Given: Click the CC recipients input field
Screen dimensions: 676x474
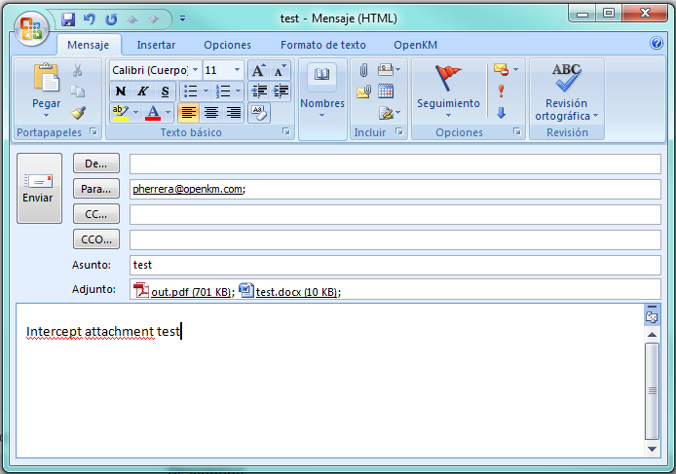Looking at the screenshot, I should (394, 214).
